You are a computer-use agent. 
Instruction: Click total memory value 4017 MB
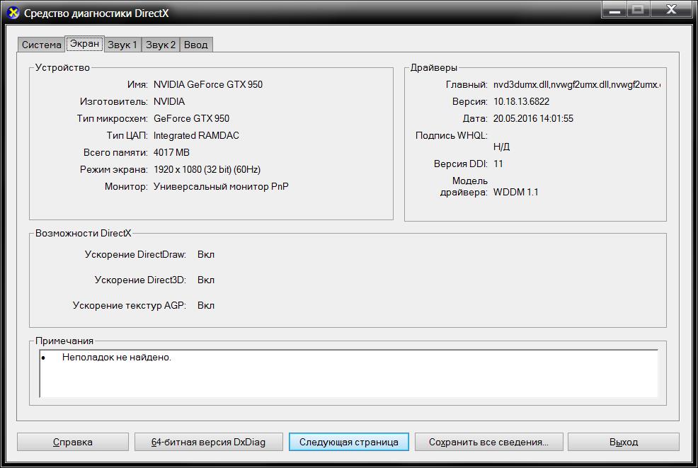click(171, 152)
